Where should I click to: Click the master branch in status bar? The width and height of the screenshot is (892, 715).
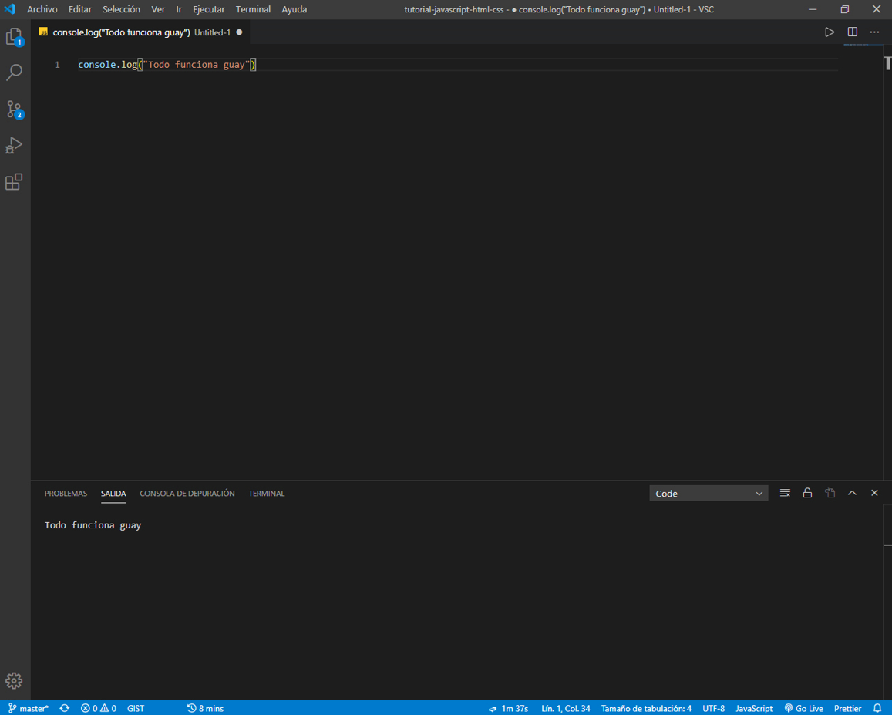(x=29, y=708)
